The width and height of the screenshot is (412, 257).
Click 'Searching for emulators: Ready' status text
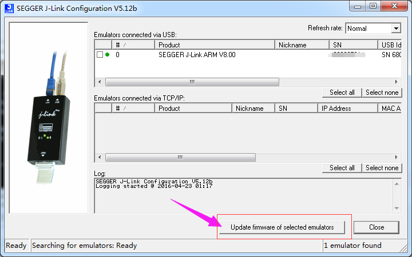pos(84,246)
